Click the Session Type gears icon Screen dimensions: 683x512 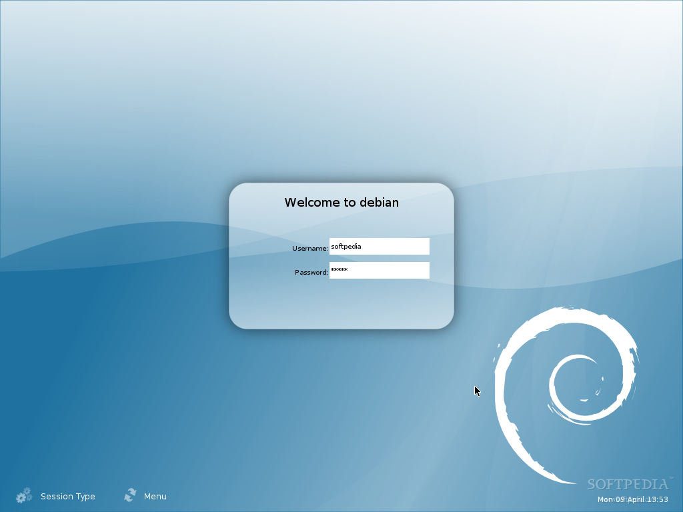(x=24, y=495)
